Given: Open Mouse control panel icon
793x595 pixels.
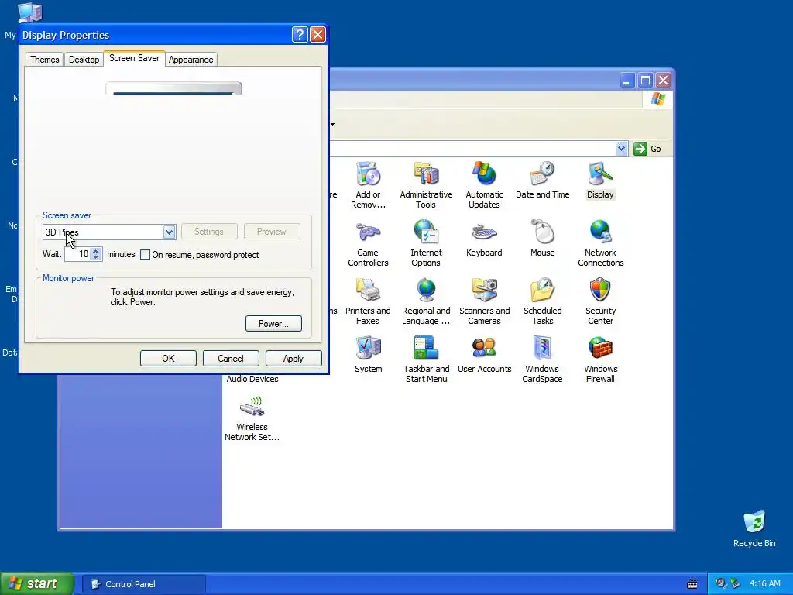Looking at the screenshot, I should [542, 239].
